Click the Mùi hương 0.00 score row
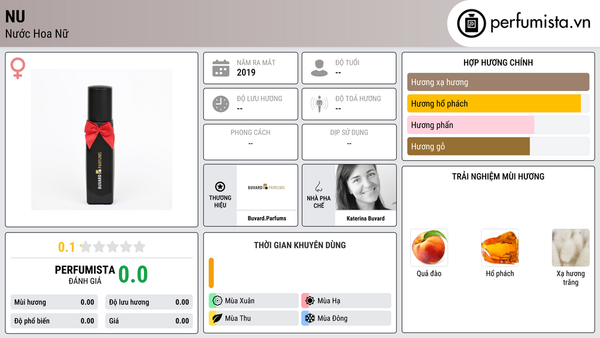This screenshot has height=338, width=600. pyautogui.click(x=54, y=302)
